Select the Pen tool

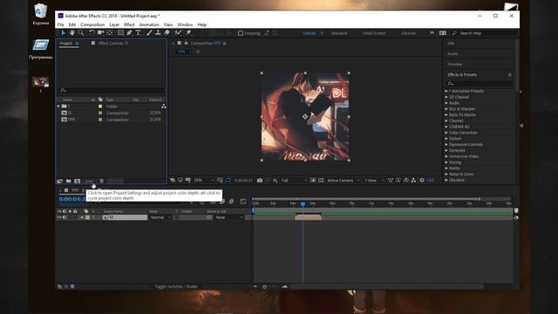129,33
